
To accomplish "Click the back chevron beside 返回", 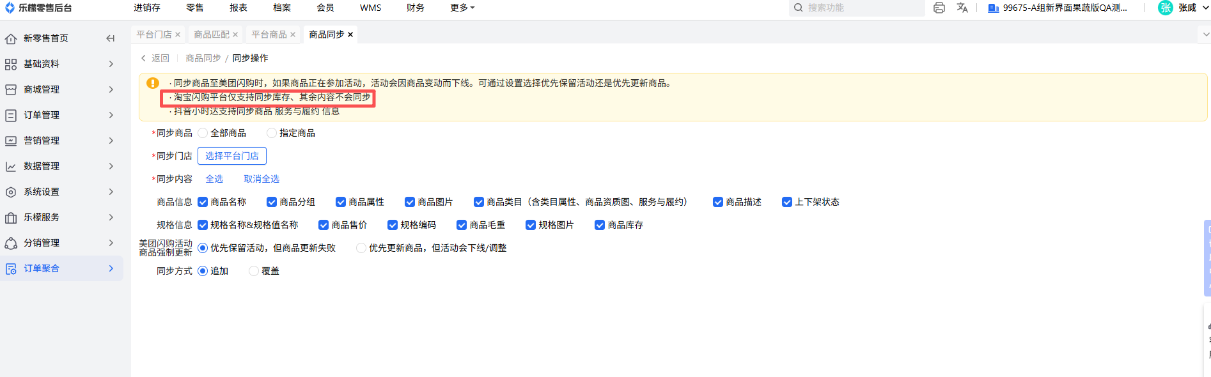I will click(x=143, y=58).
